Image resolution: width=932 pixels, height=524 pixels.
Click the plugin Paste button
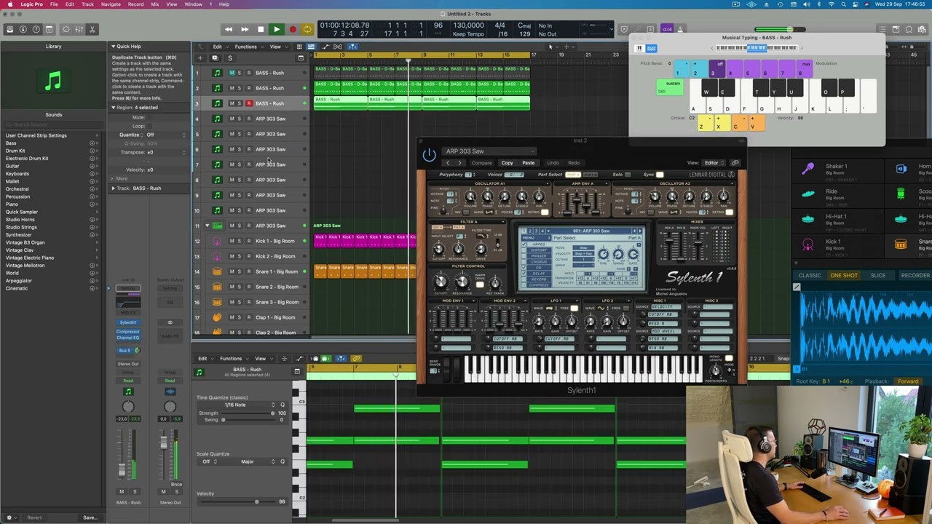(528, 163)
